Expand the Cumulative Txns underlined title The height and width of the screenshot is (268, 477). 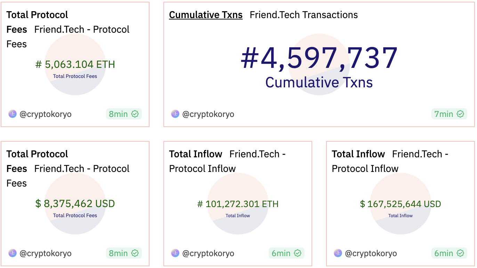pos(205,15)
